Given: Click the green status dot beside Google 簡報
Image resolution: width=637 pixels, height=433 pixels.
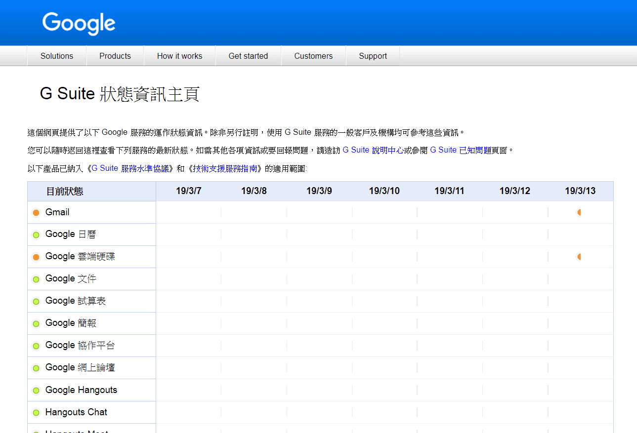Looking at the screenshot, I should pyautogui.click(x=36, y=324).
